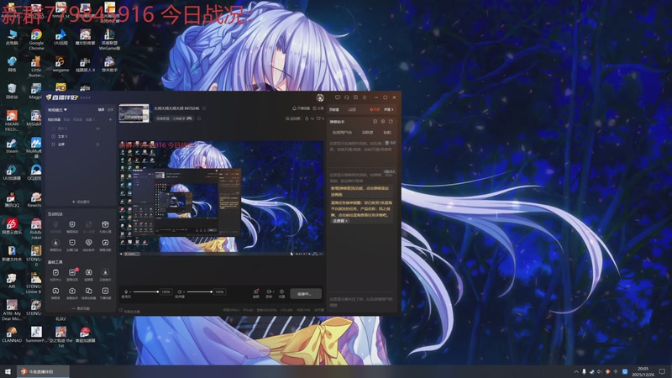Screen dimensions: 672x378
Task: Click the 连接中 stream button
Action: coord(306,294)
